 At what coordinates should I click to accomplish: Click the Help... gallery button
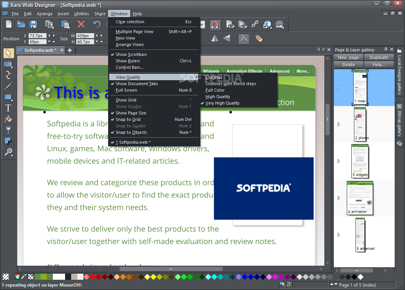point(379,65)
